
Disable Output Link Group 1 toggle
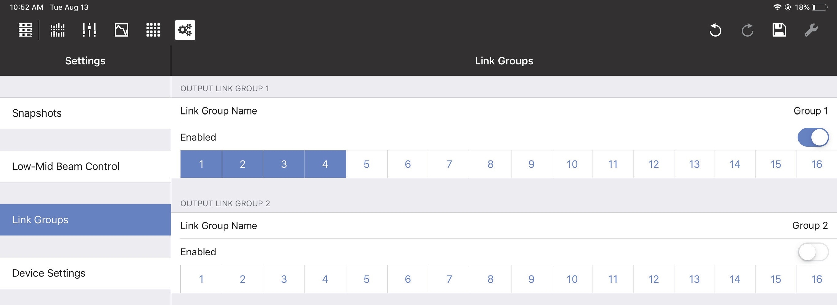coord(813,137)
